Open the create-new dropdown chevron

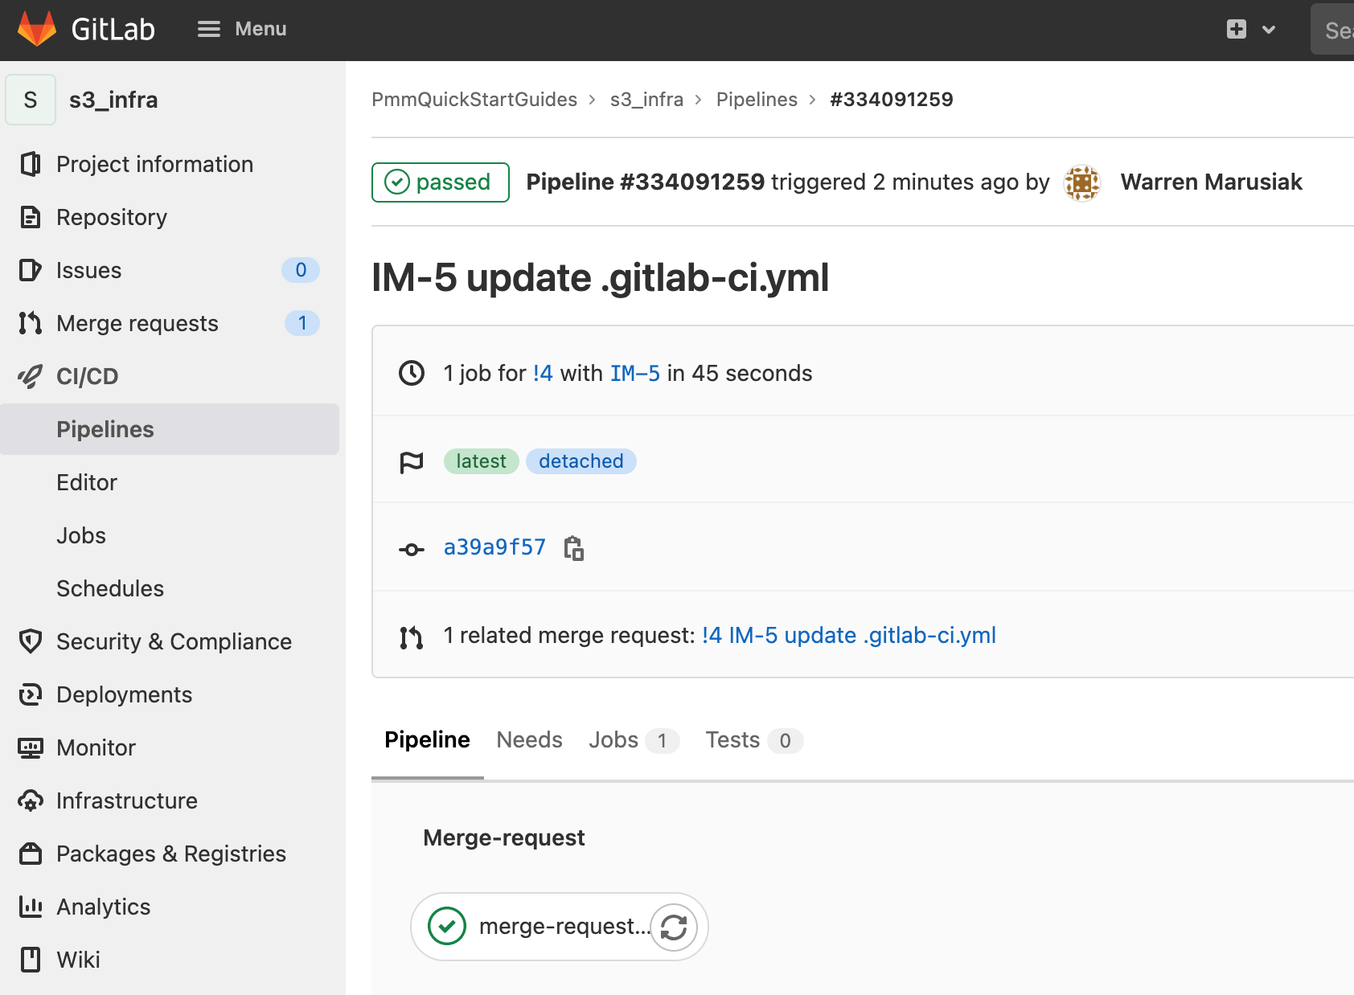click(x=1268, y=29)
